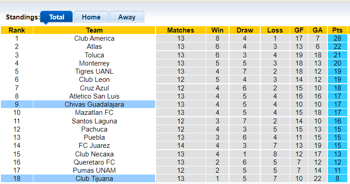350x184 pixels.
Task: Click Club America's 28 points cell
Action: pos(337,38)
